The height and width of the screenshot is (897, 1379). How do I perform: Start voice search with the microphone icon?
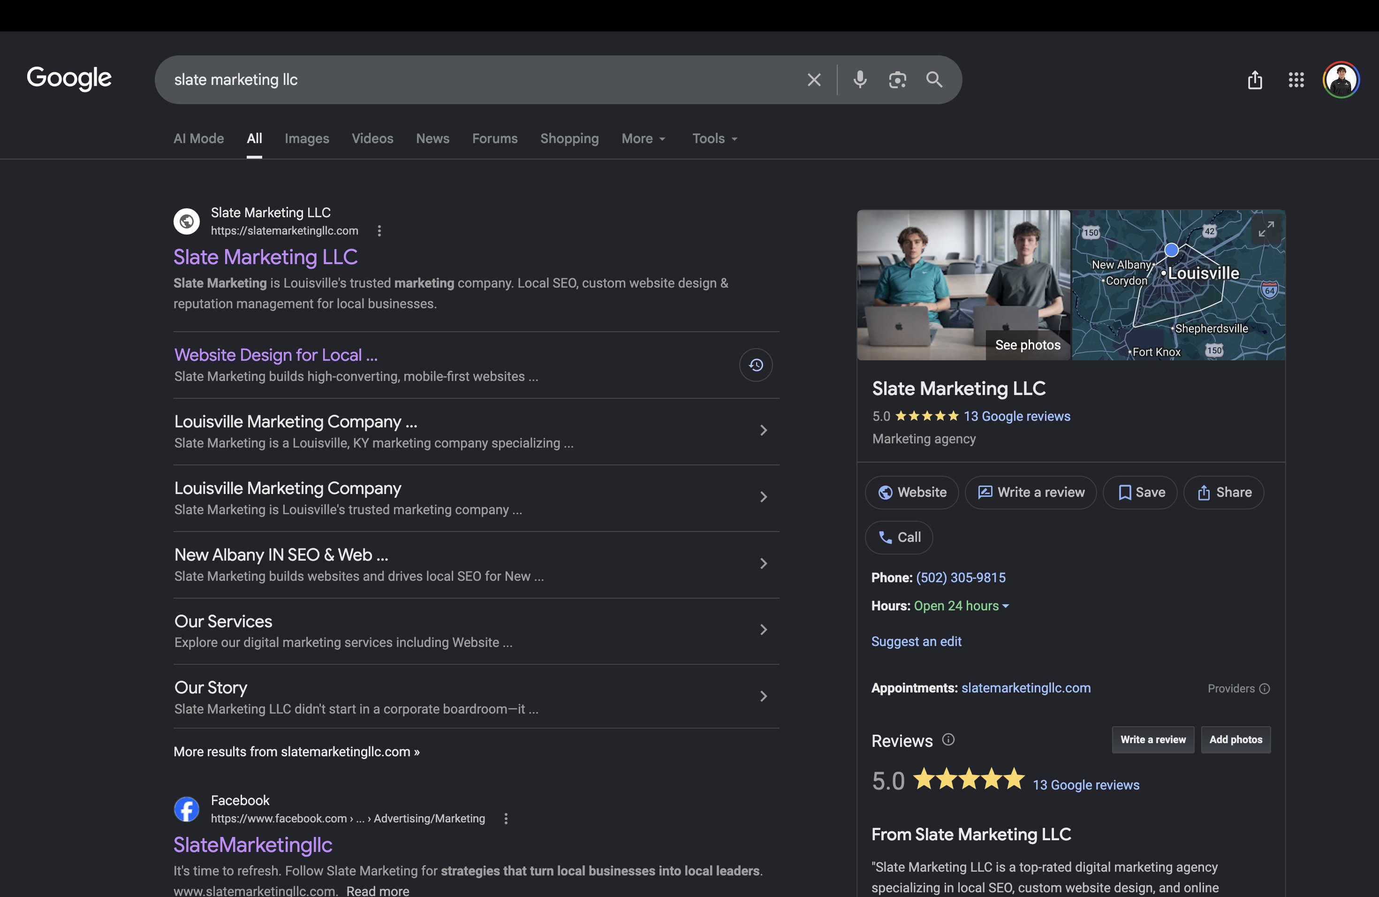860,79
